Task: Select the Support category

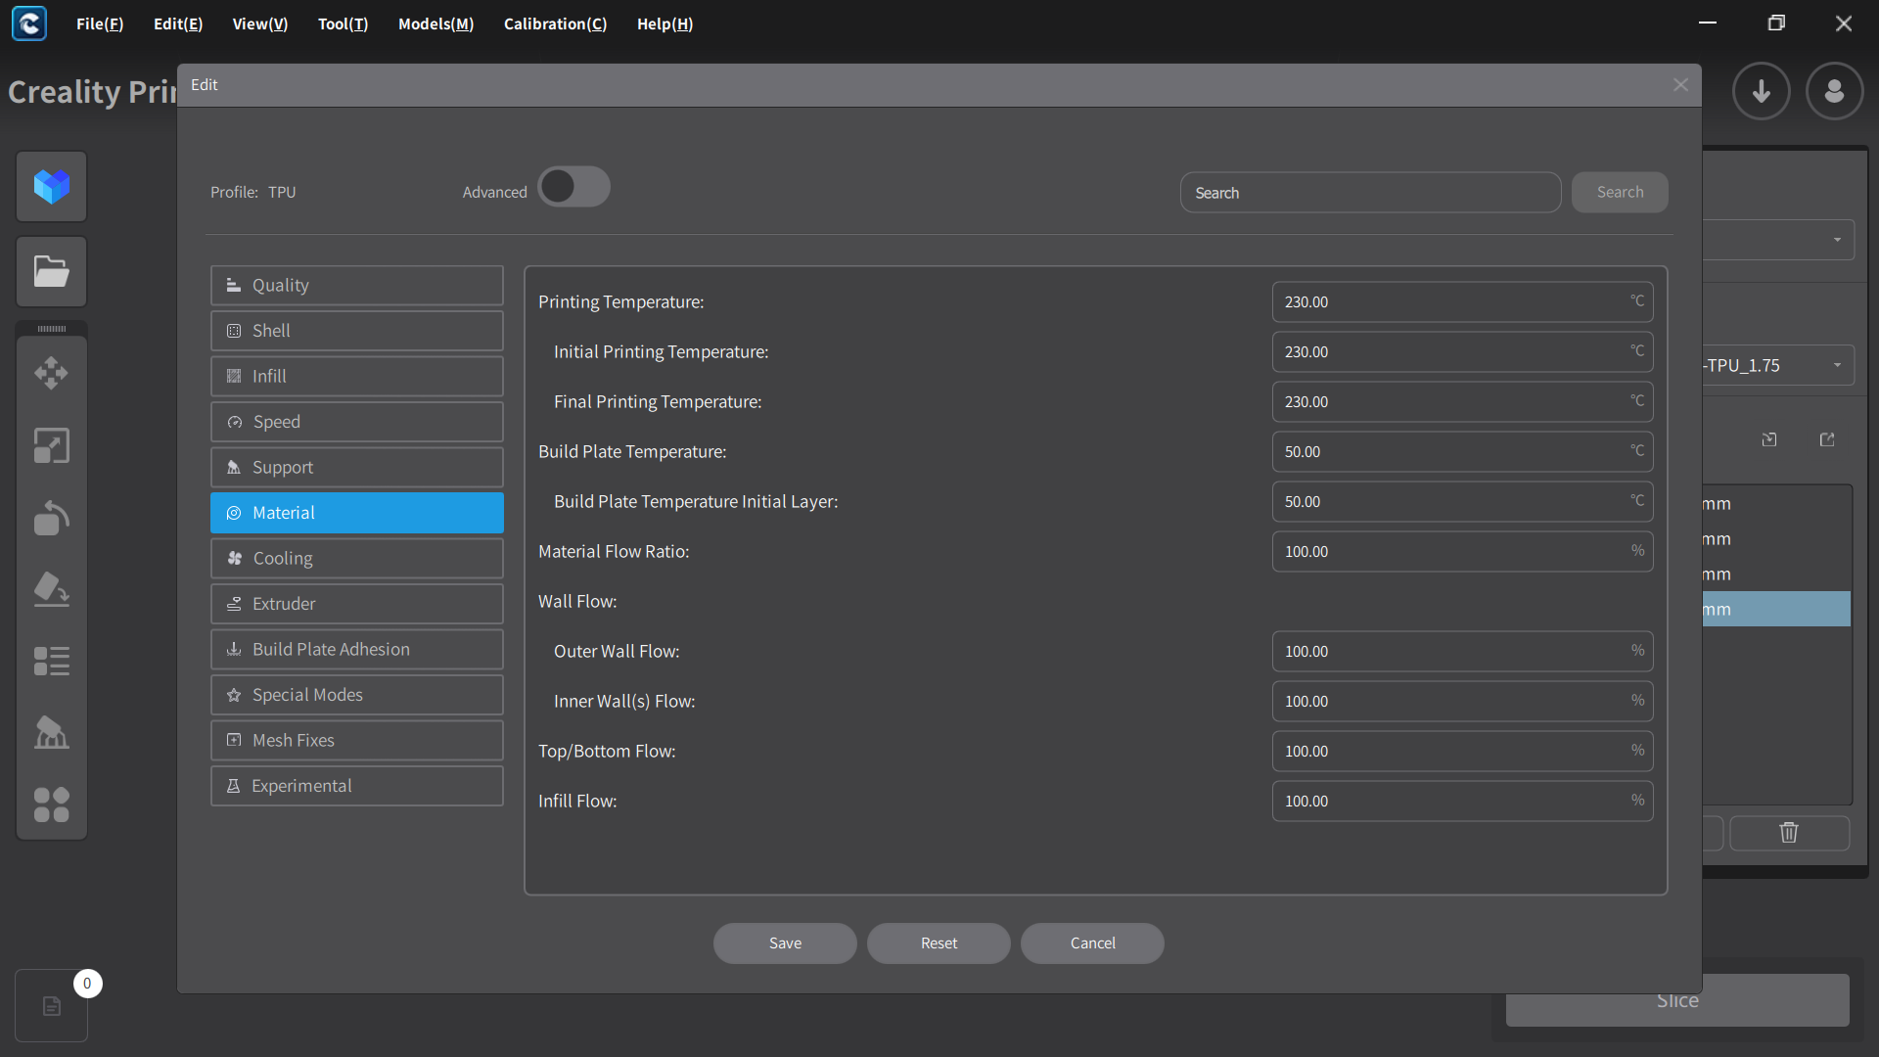Action: (x=357, y=468)
